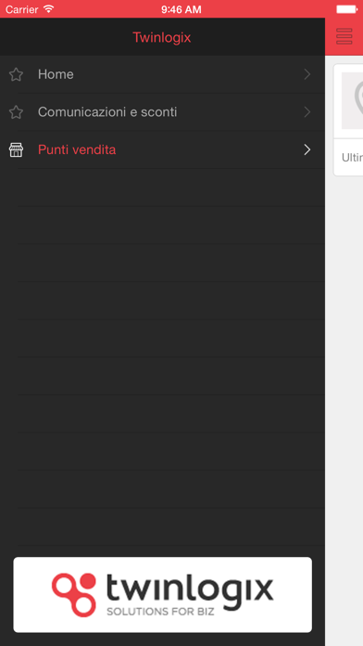Click the shop icon beside Punti vendita
Image resolution: width=363 pixels, height=646 pixels.
(x=16, y=150)
